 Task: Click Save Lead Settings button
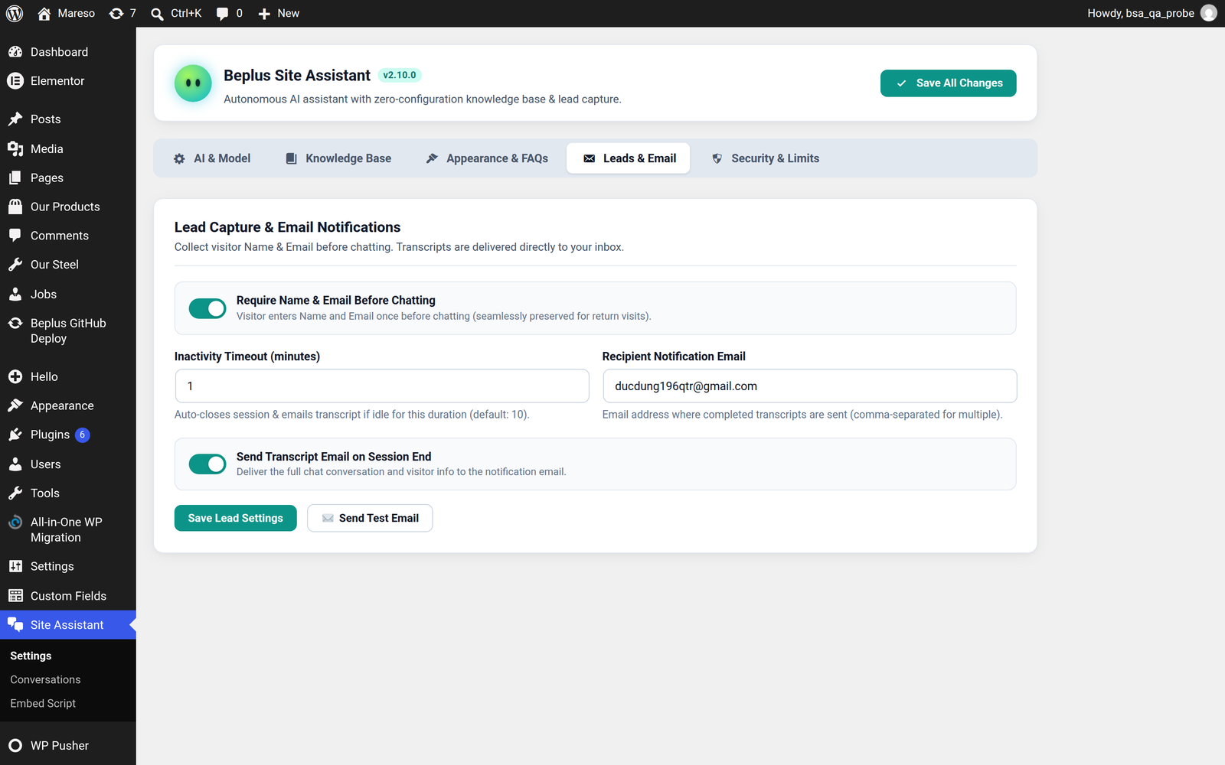(x=236, y=518)
